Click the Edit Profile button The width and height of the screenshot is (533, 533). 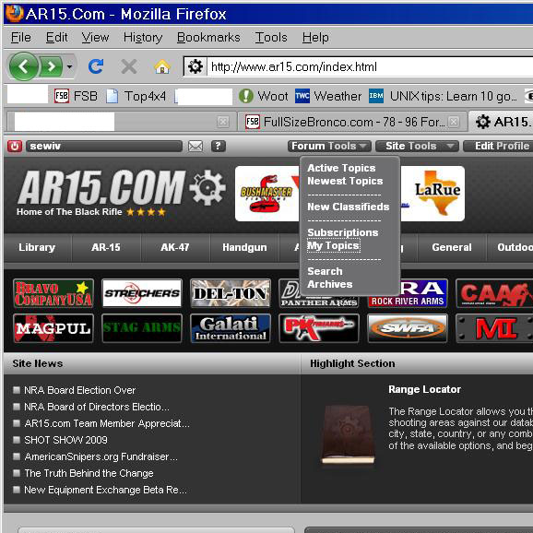tap(498, 147)
